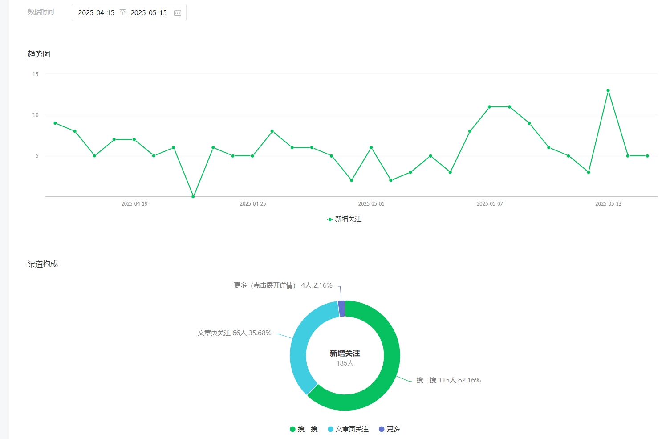Click the data point above 2025-05-07 label
Viewport: 670px width, 439px height.
[x=489, y=107]
